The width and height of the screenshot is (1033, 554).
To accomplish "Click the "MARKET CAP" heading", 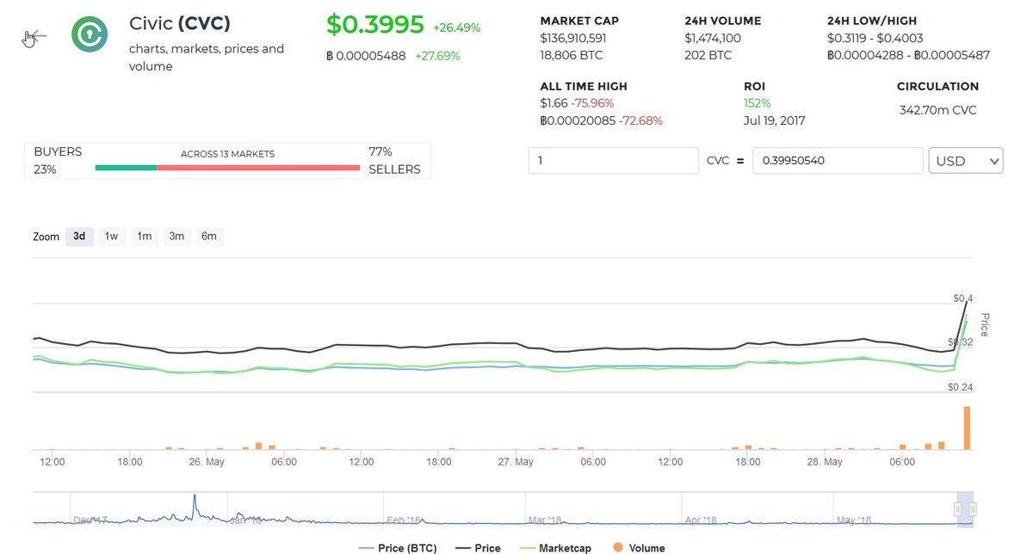I will click(x=579, y=21).
